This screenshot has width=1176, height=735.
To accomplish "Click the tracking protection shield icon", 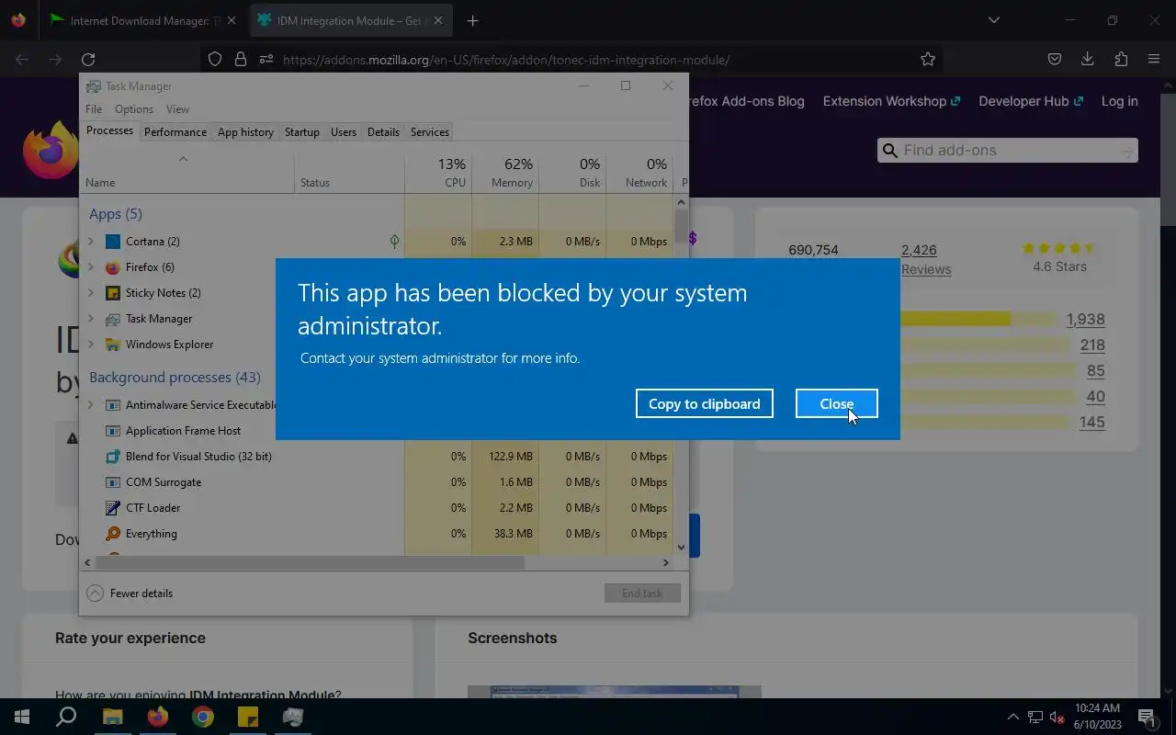I will [x=215, y=60].
